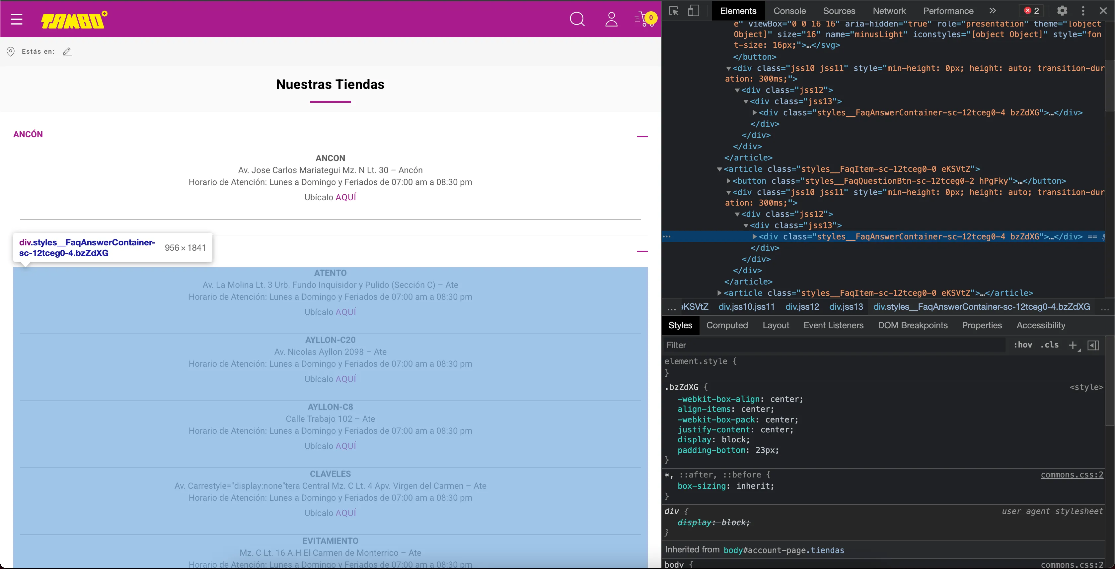Click the red error count badge

[1031, 11]
